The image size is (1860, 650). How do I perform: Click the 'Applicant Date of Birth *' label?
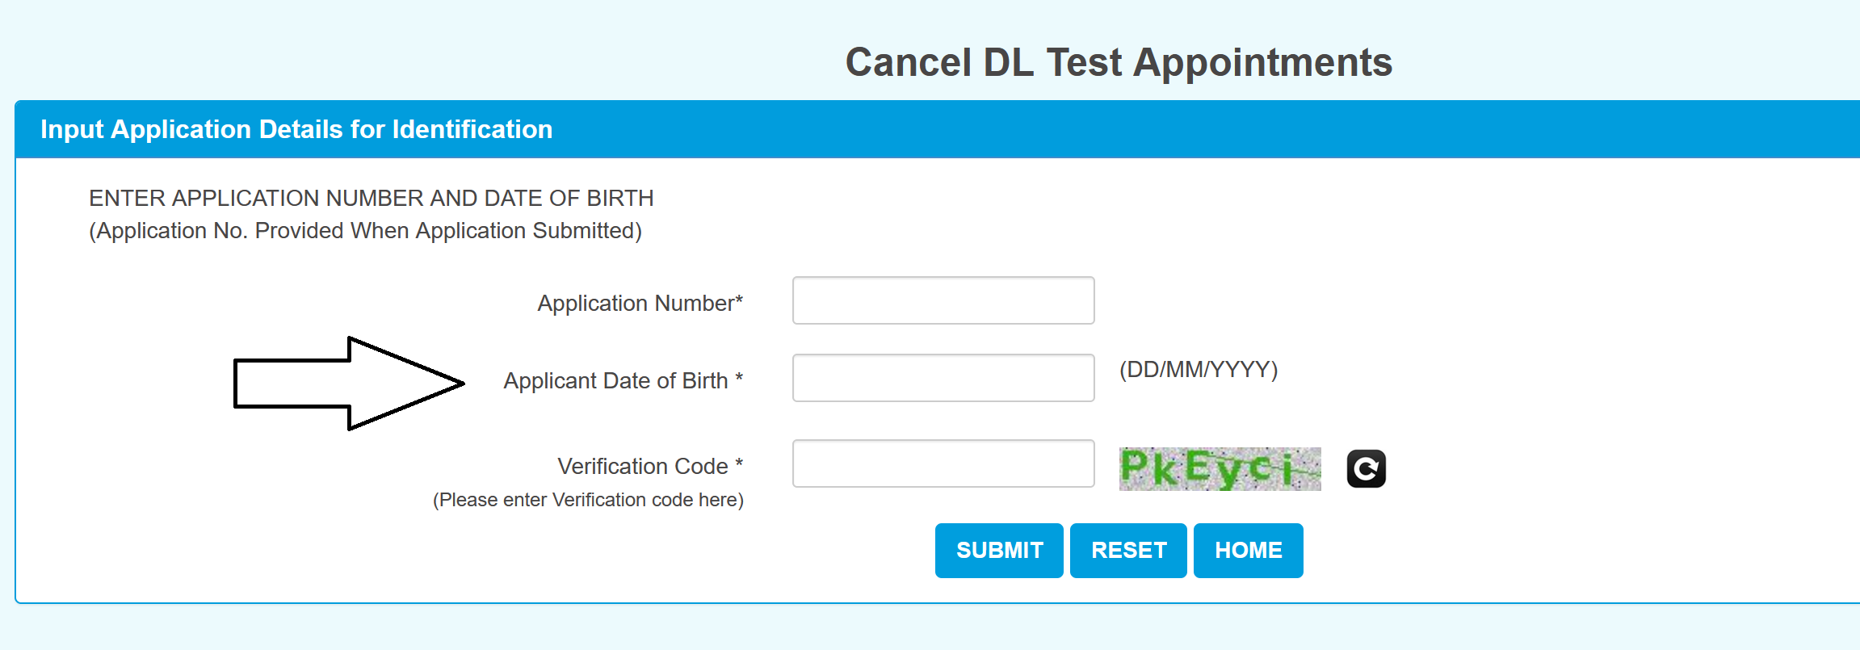click(x=624, y=380)
